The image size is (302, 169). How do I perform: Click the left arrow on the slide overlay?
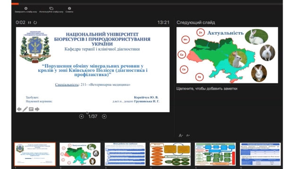19,109
